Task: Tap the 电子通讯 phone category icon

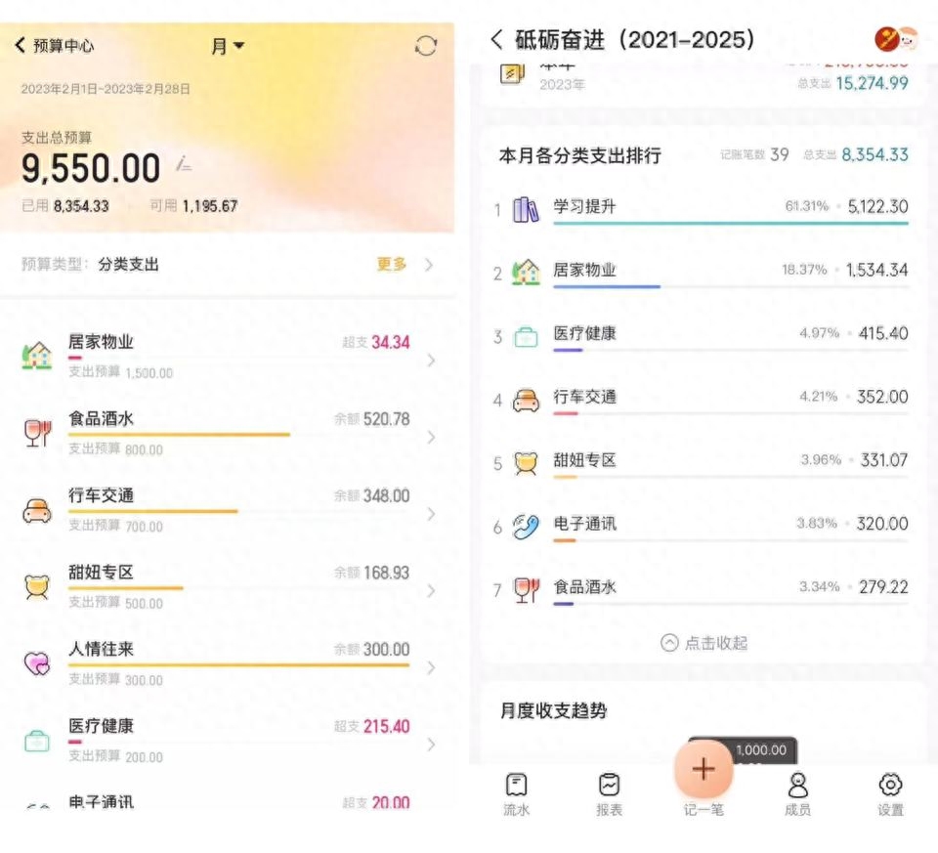Action: (525, 525)
